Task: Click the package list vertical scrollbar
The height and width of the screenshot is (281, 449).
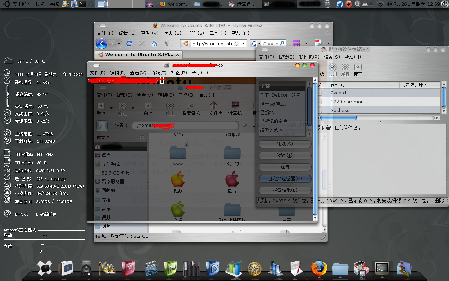Action: pyautogui.click(x=444, y=98)
